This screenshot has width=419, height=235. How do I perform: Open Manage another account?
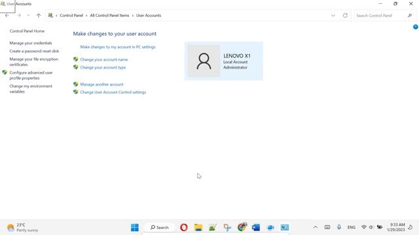pyautogui.click(x=102, y=84)
